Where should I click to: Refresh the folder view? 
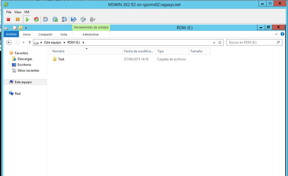coord(220,42)
